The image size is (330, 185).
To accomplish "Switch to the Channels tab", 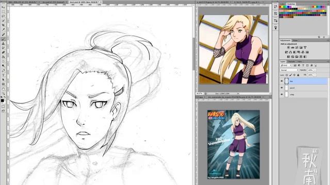I will 291,62.
